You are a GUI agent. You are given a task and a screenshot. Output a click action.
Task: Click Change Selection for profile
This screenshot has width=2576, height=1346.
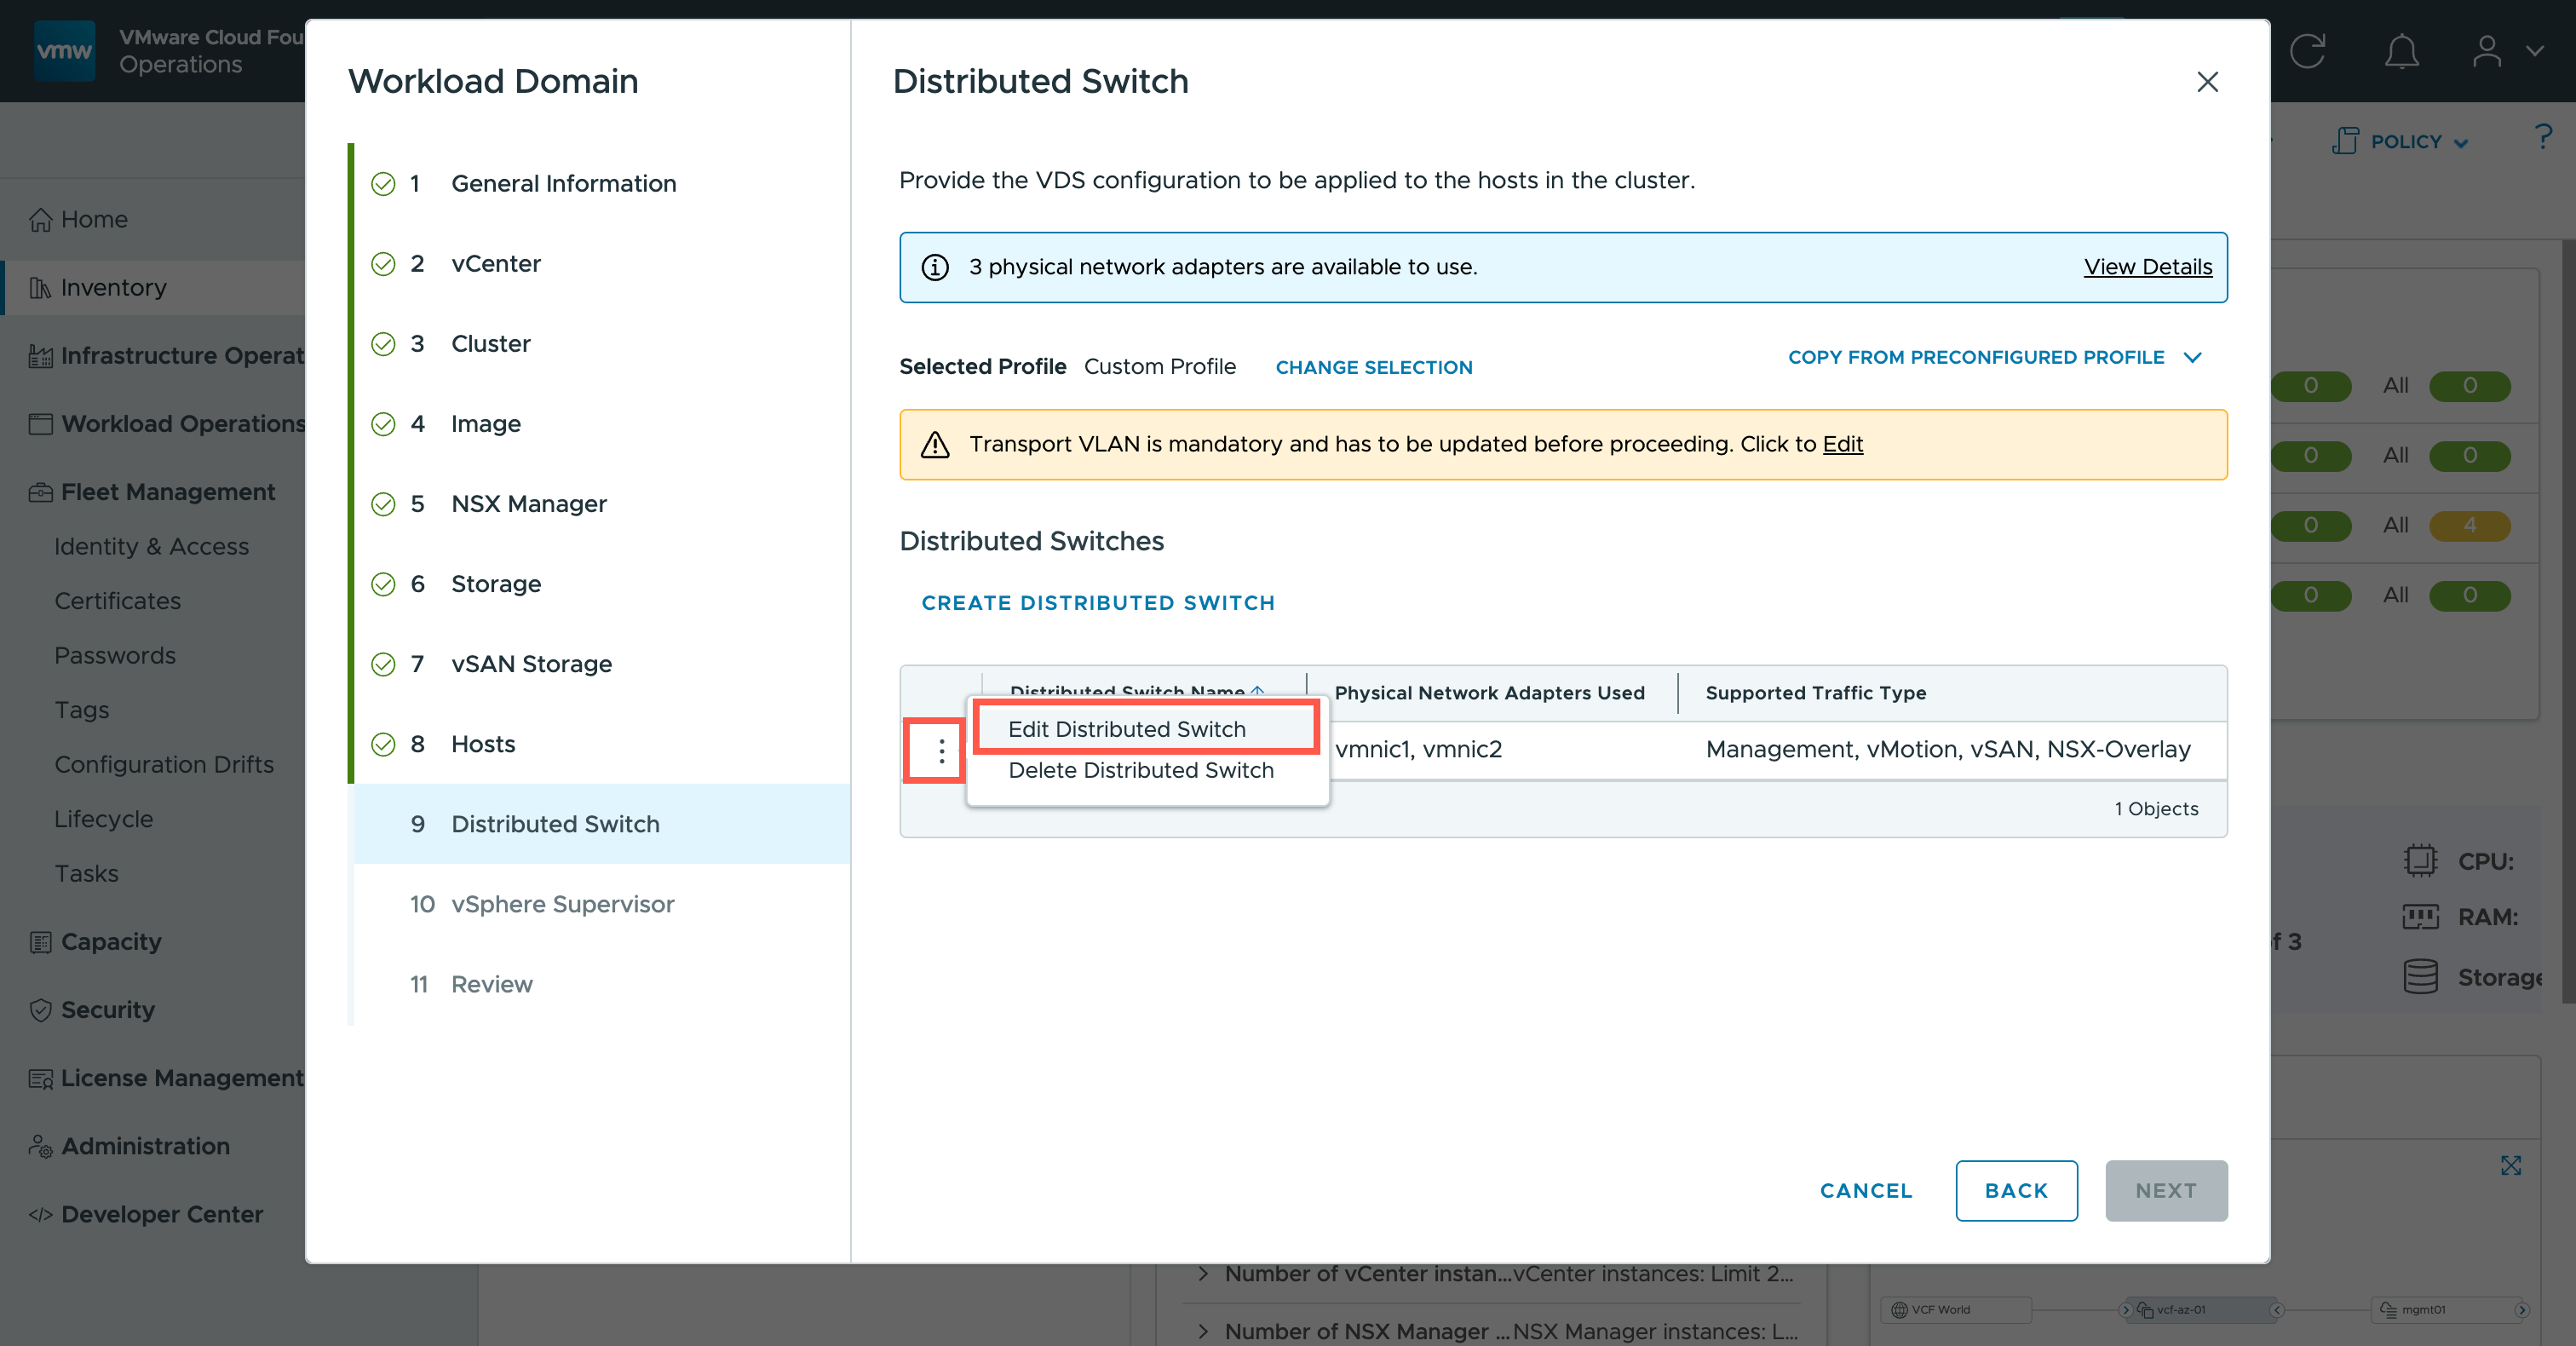coord(1373,367)
